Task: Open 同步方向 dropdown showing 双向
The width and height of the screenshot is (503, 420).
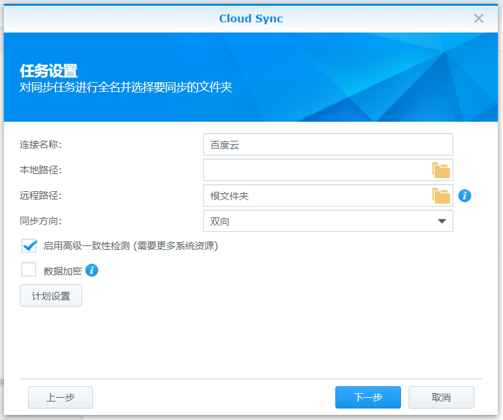Action: point(328,221)
